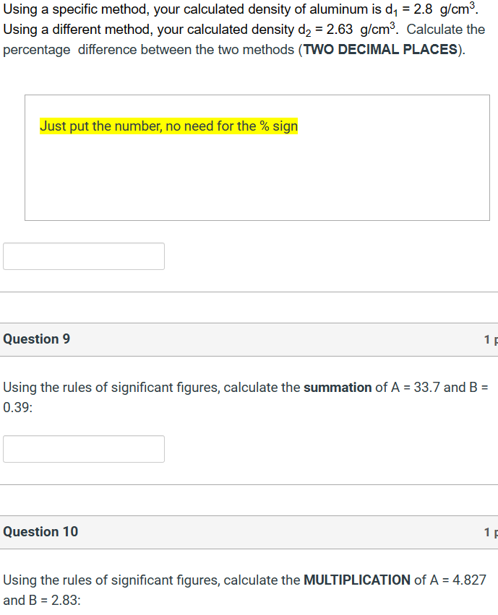Click the 1 point label beside Question 10

pos(490,532)
